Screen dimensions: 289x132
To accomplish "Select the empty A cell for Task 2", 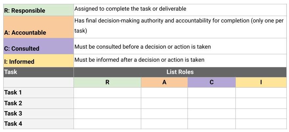I will coord(165,103).
